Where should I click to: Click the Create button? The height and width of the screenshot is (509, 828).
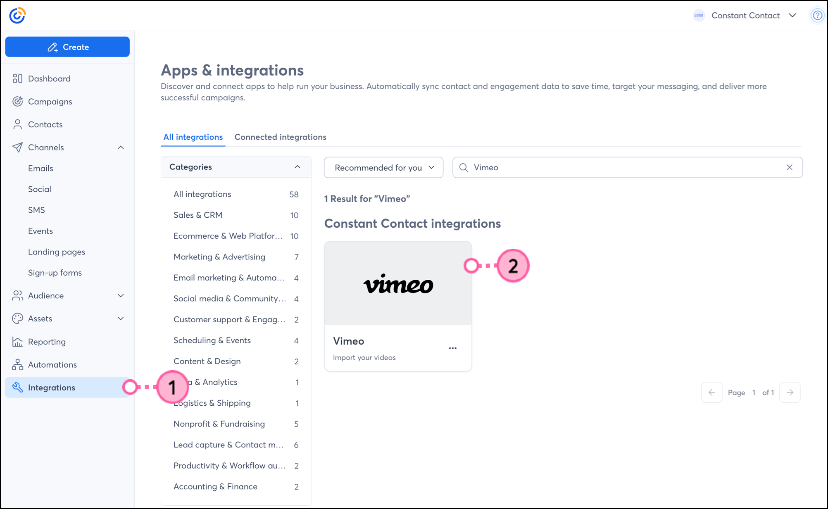click(x=67, y=47)
